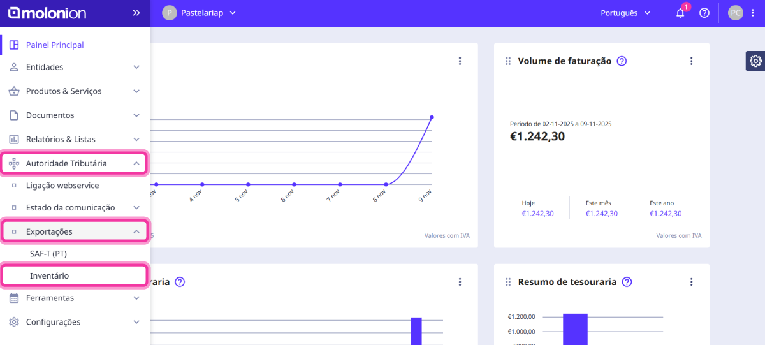Viewport: 765px width, 345px height.
Task: Open the help question mark in top bar
Action: click(x=704, y=13)
